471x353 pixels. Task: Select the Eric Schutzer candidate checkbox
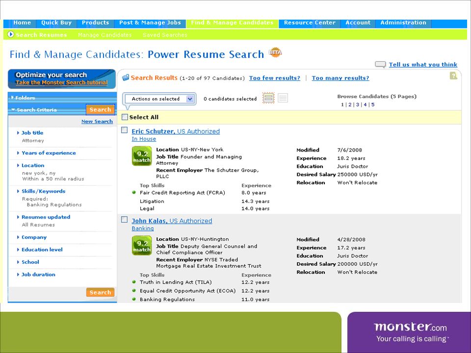tap(124, 130)
